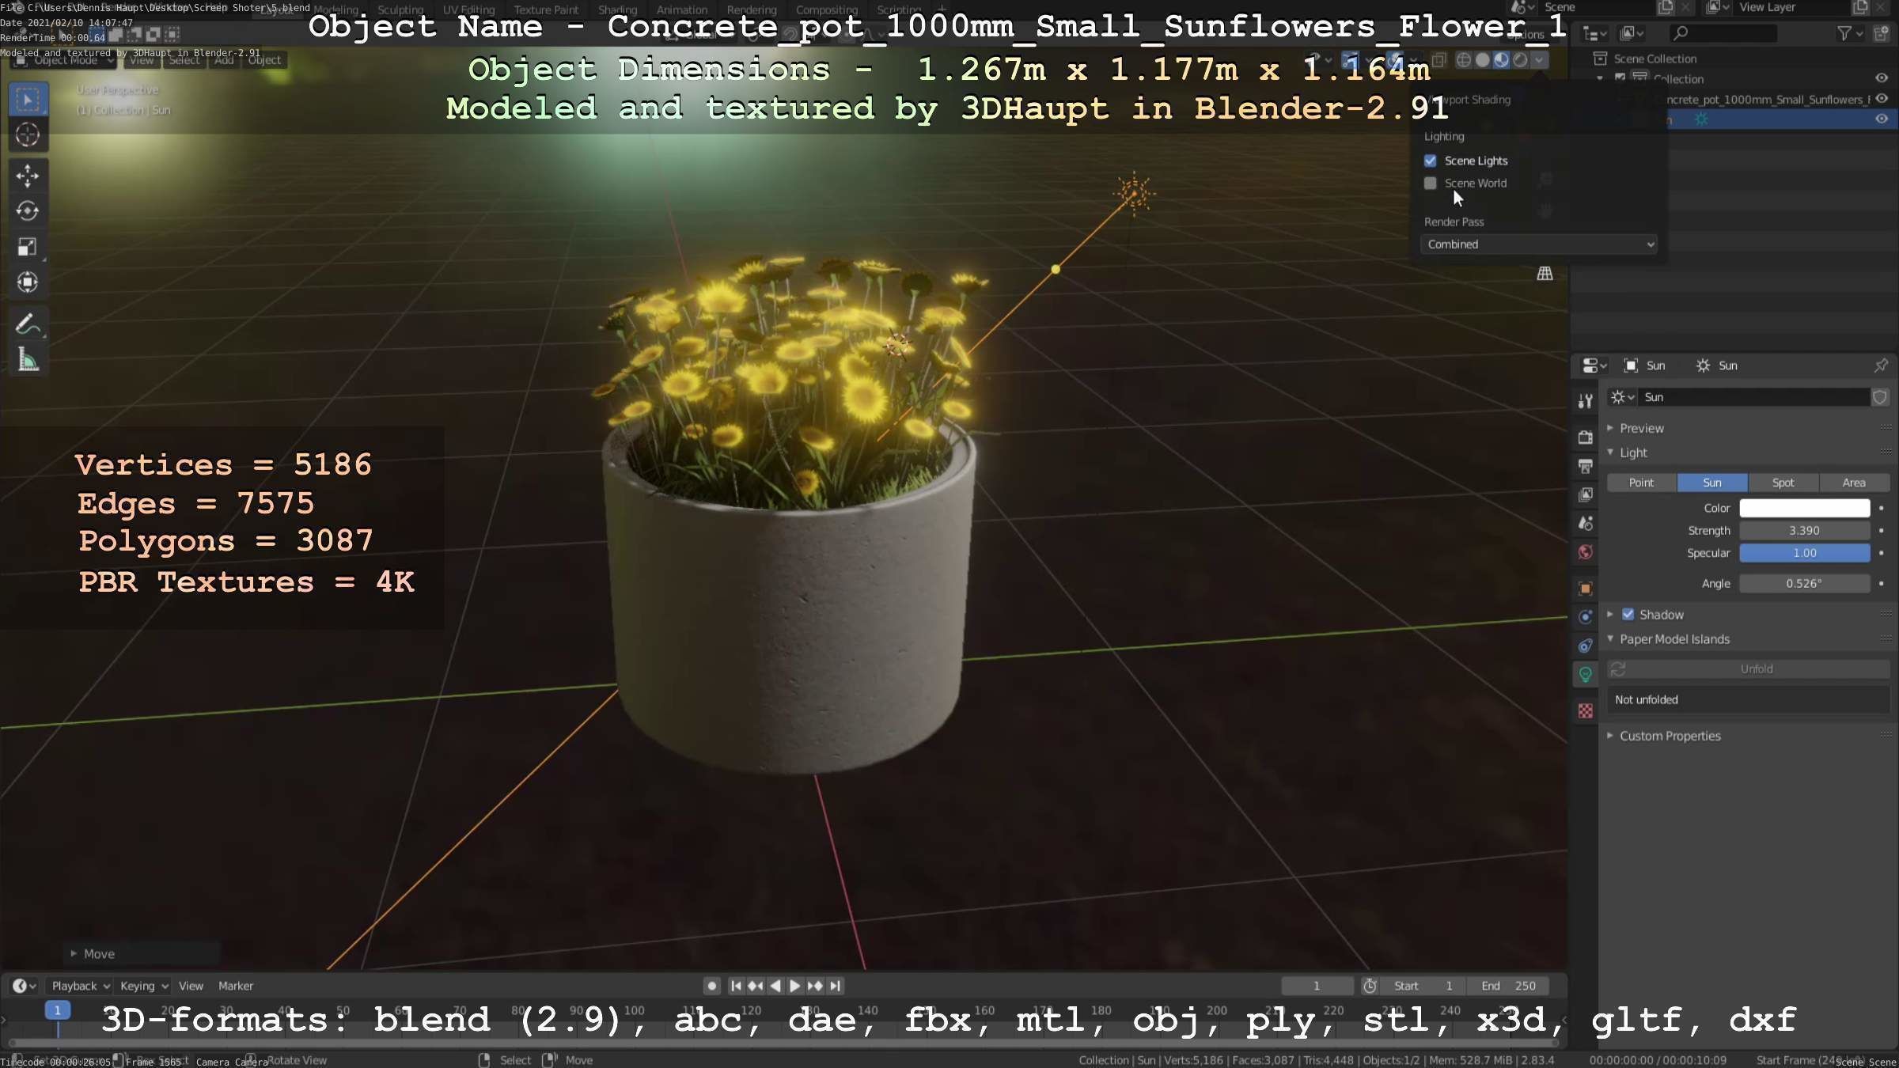Viewport: 1899px width, 1068px height.
Task: Hide the Collection via its eye icon
Action: point(1882,78)
